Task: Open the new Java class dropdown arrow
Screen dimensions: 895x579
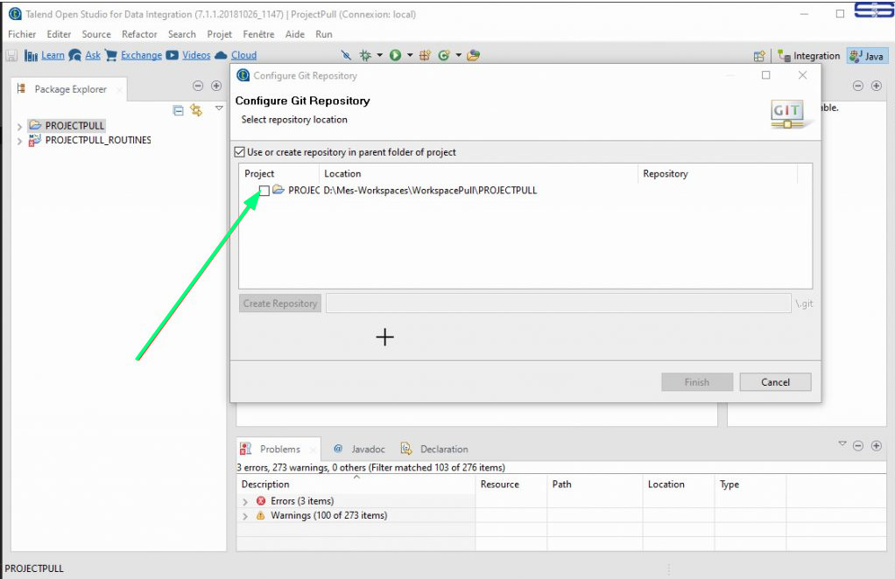Action: [x=458, y=55]
